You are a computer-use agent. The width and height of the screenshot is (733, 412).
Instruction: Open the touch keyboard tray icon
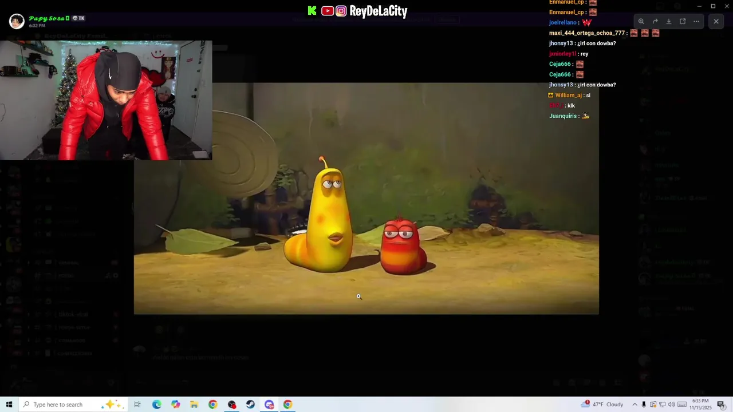(682, 405)
